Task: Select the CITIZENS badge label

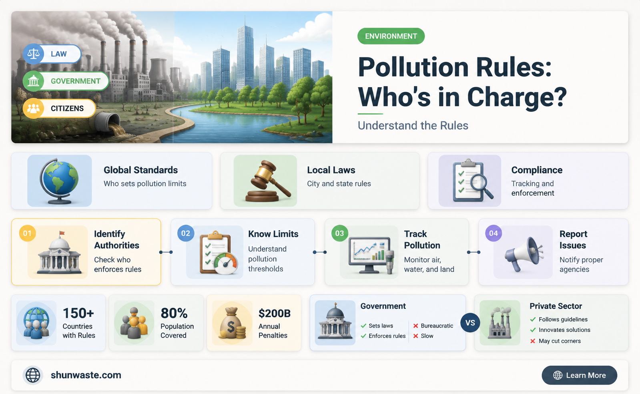Action: coord(67,109)
